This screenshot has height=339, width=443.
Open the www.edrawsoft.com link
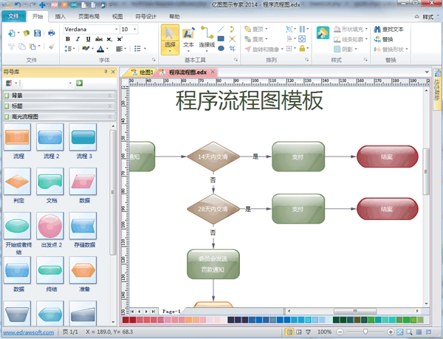tap(28, 332)
